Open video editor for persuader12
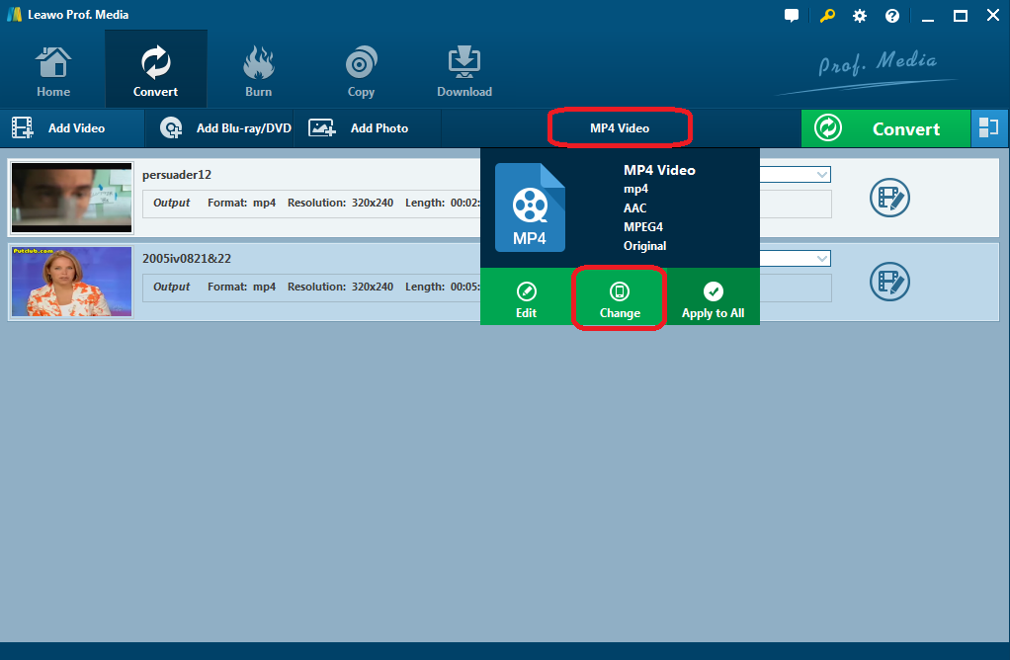Screen dimensions: 1010x660 889,198
